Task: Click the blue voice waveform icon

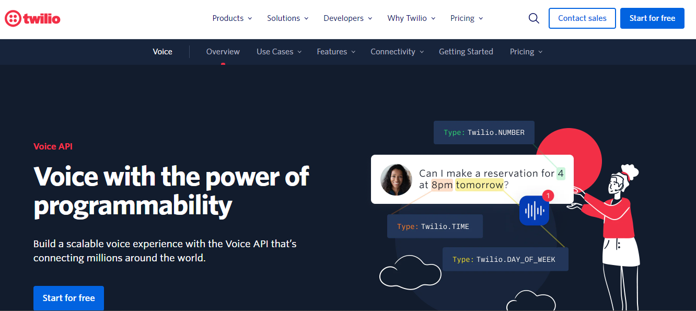Action: (x=534, y=211)
